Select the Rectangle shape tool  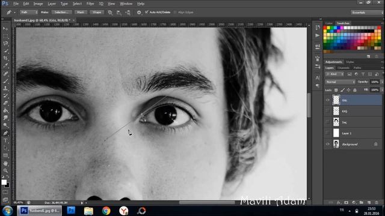(x=5, y=155)
